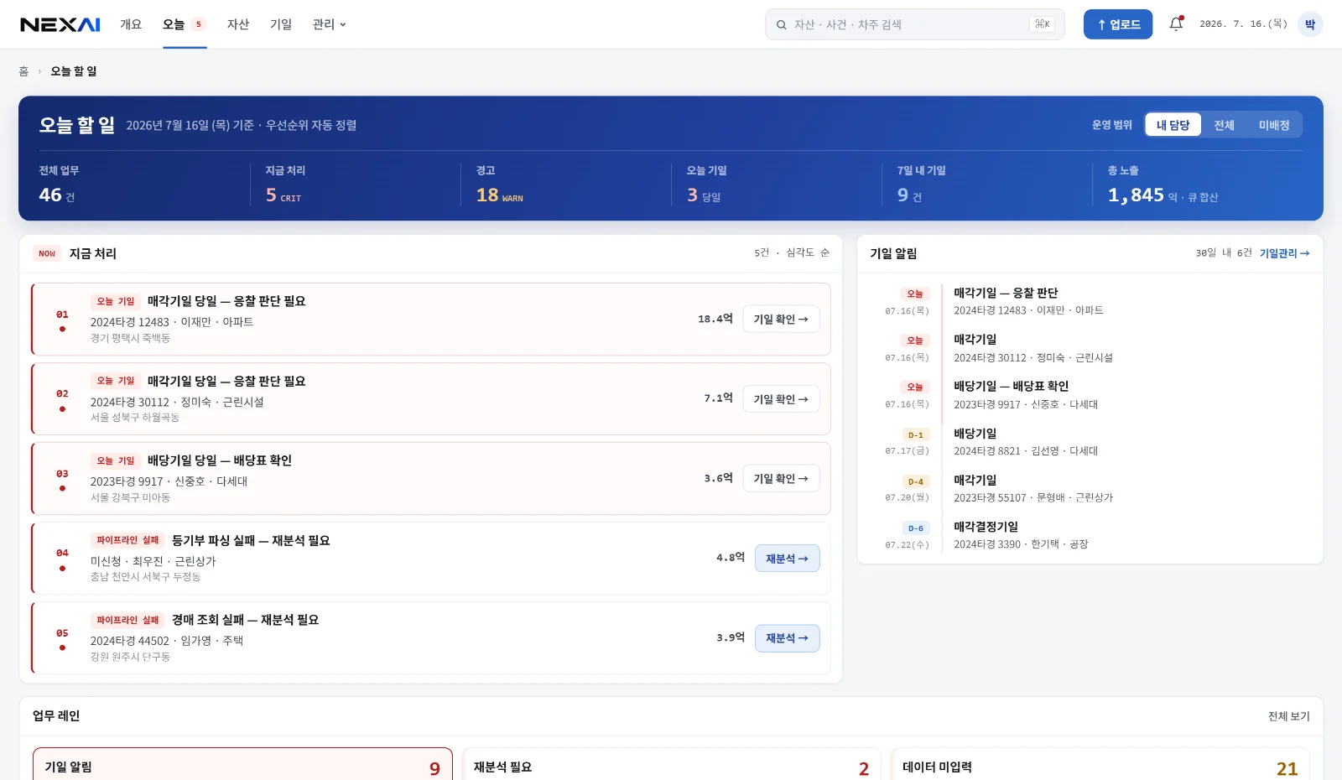The image size is (1342, 780).
Task: Click the 홈 breadcrumb link
Action: (23, 71)
